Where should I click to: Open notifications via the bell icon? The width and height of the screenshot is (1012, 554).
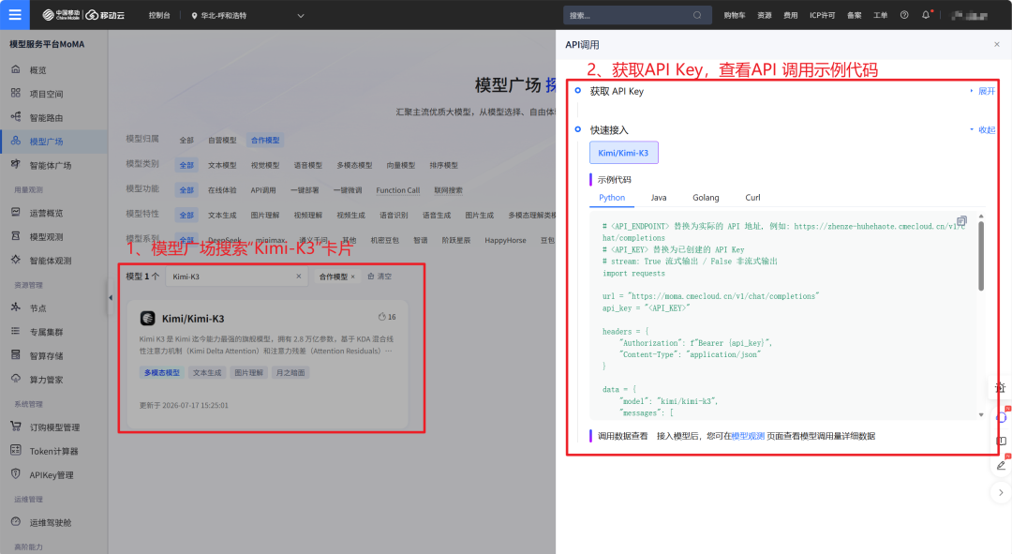pyautogui.click(x=926, y=15)
